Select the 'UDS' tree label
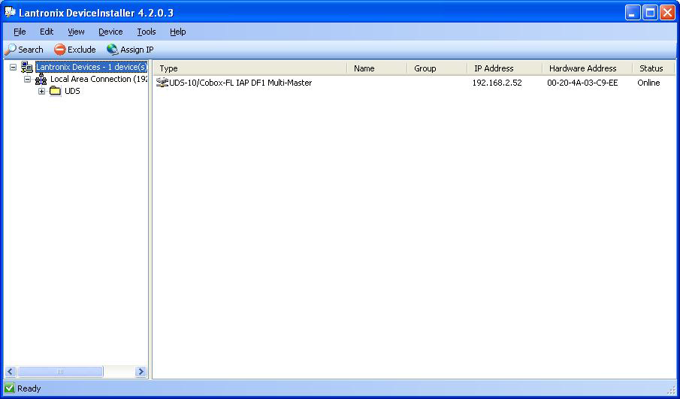The image size is (680, 399). (x=72, y=91)
